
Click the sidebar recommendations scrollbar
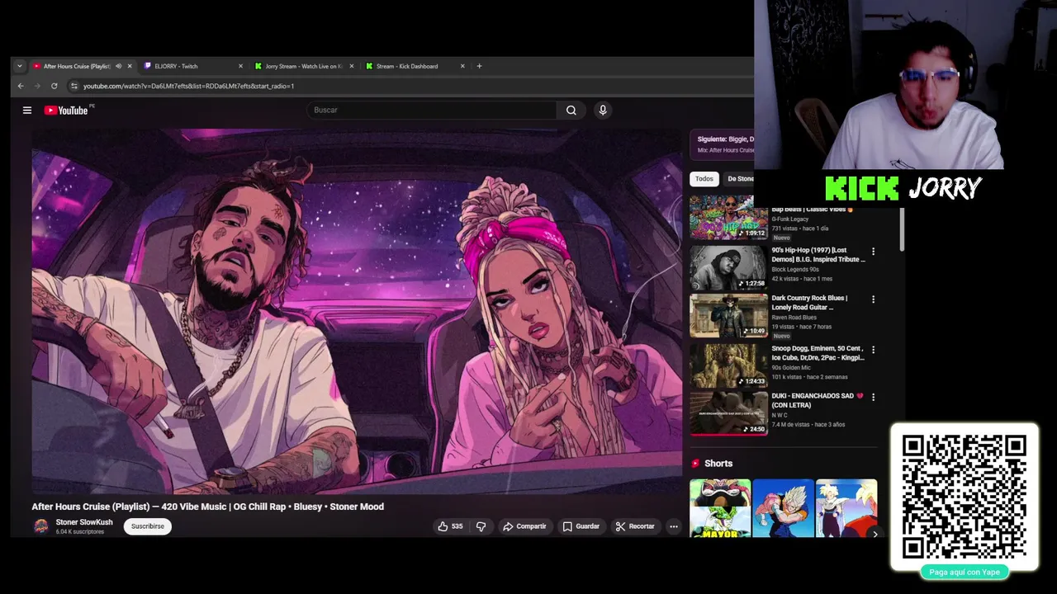pos(902,229)
